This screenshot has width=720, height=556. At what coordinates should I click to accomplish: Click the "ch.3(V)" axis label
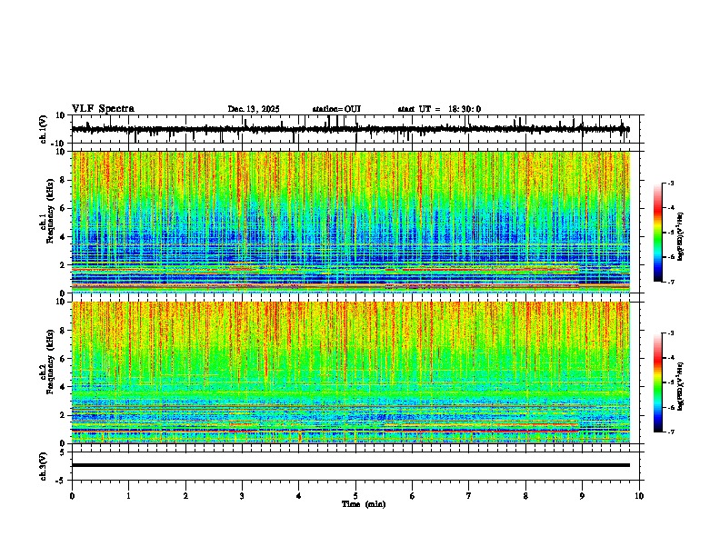(x=44, y=466)
